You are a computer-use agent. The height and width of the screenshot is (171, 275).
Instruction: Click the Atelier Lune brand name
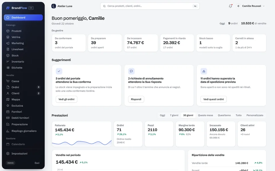tap(65, 6)
